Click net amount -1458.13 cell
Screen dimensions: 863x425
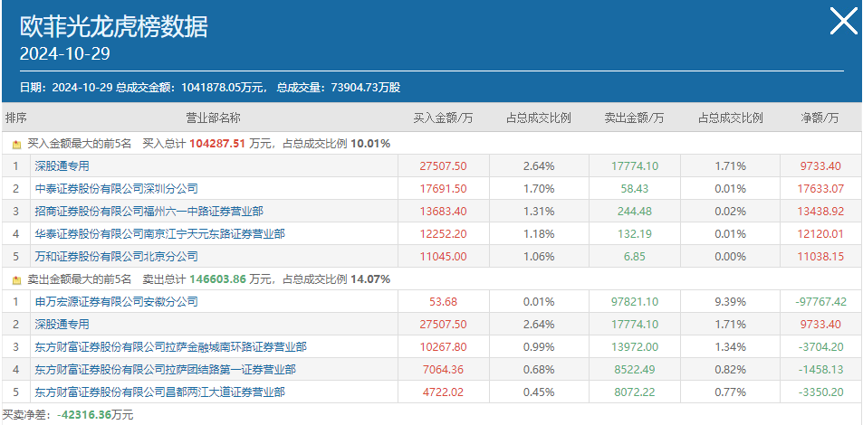point(820,370)
